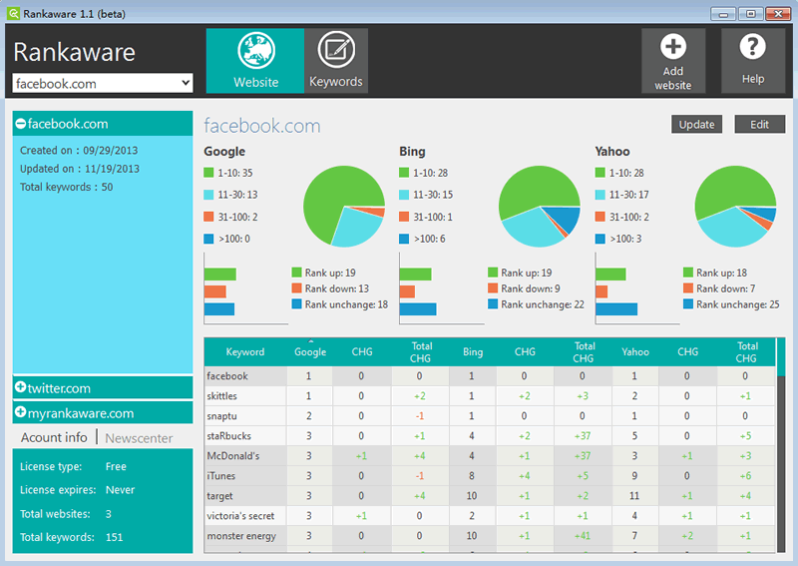The image size is (798, 566).
Task: Click the green Google 1-10 legend swatch
Action: pos(208,173)
